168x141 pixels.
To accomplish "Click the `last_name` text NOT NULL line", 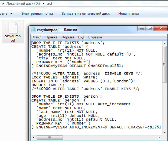I will (67, 112).
